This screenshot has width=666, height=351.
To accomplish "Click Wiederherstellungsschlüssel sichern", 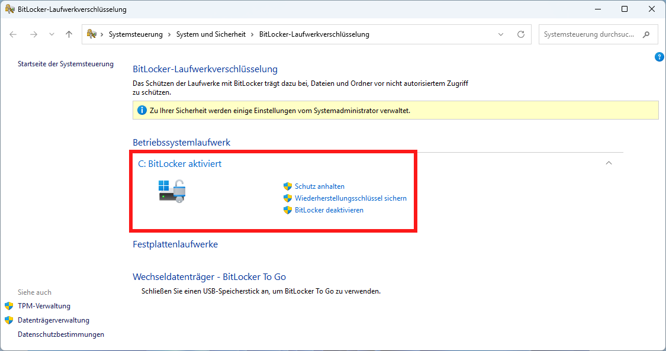I will click(350, 198).
